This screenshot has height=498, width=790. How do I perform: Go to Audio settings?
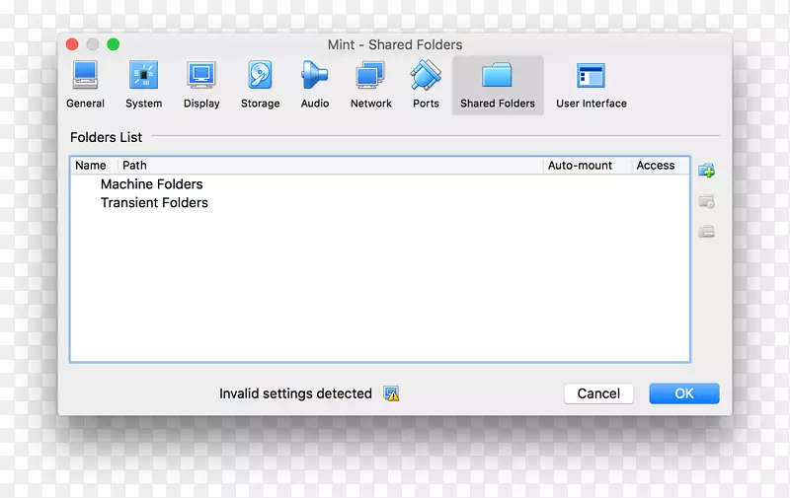tap(315, 84)
